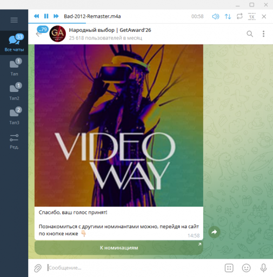
Task: Open the GetAward channel avatar
Action: (x=58, y=34)
